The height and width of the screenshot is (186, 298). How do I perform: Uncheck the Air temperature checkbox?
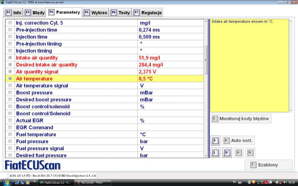10,79
